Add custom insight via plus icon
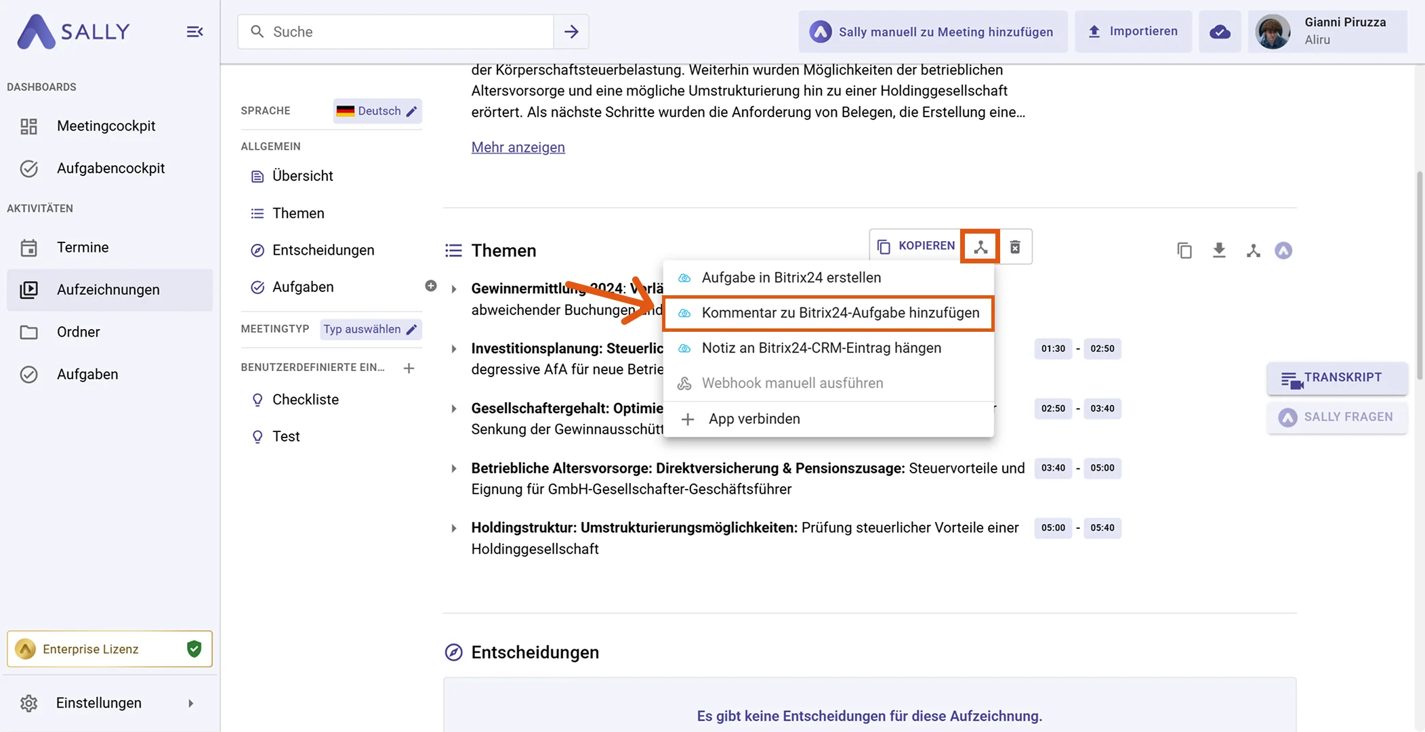This screenshot has height=732, width=1425. tap(409, 368)
